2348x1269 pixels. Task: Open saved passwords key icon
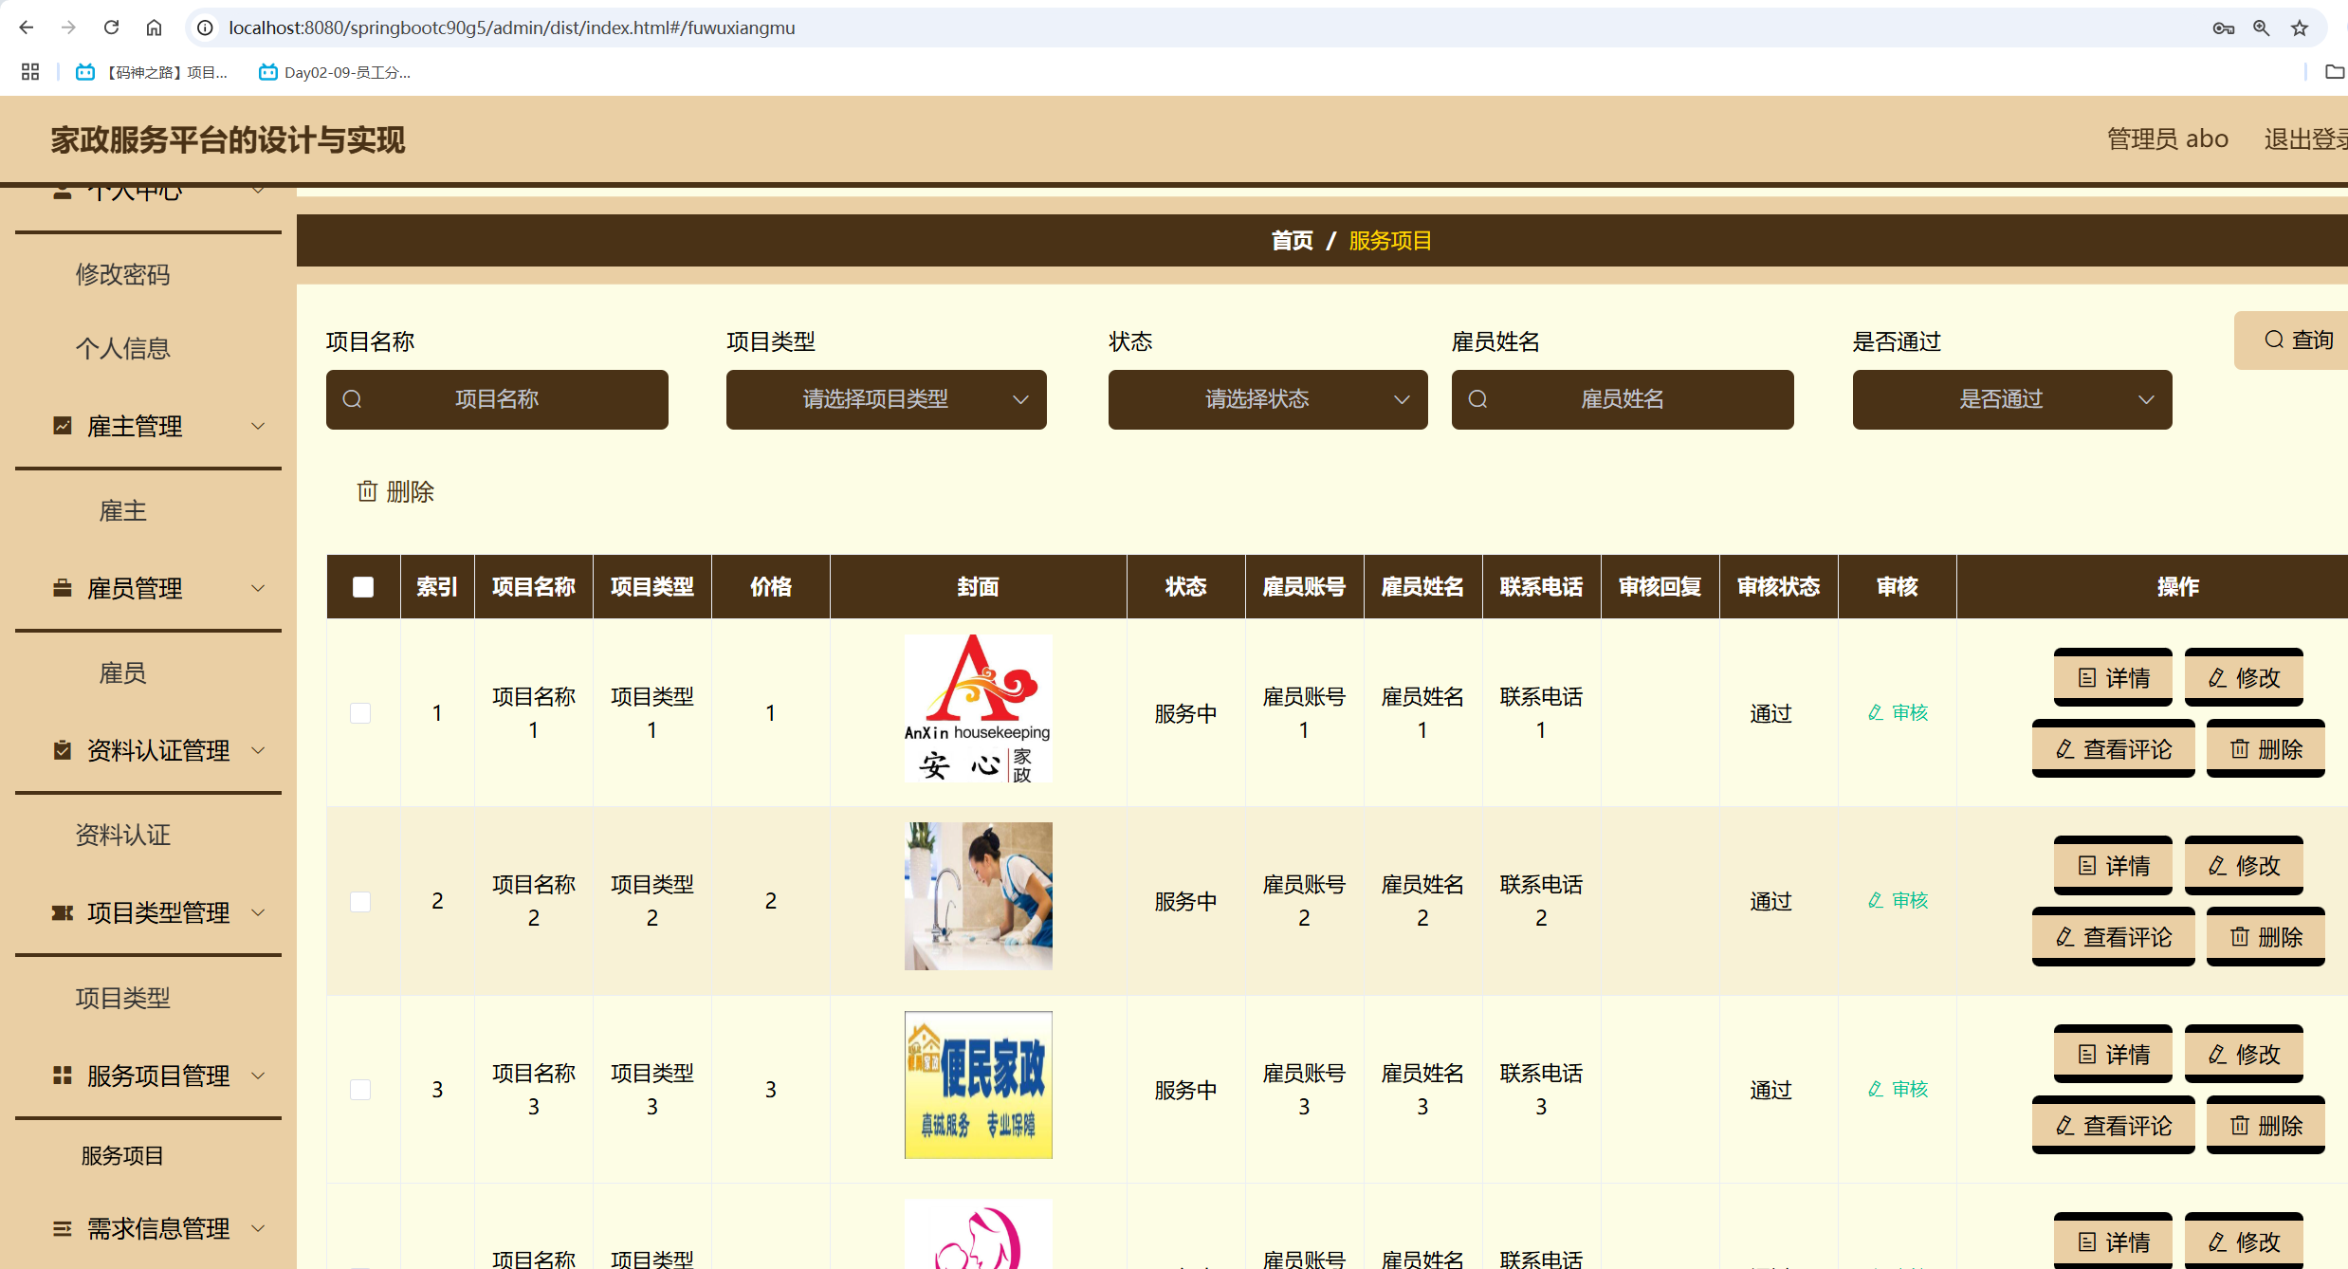[2224, 28]
